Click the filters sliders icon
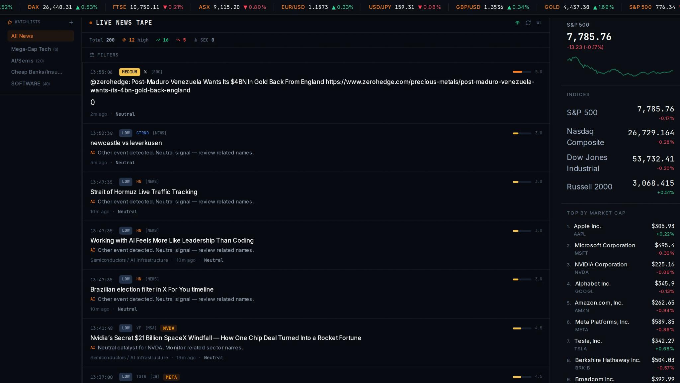680x383 pixels. point(92,55)
